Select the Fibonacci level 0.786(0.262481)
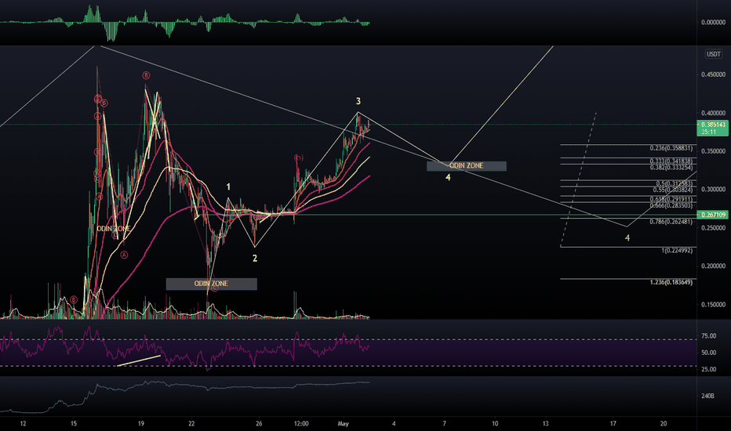The image size is (731, 431). pos(671,222)
